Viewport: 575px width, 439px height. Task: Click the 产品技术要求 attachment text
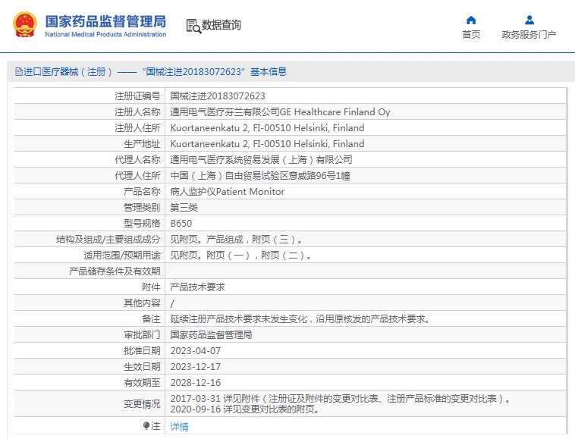(197, 287)
